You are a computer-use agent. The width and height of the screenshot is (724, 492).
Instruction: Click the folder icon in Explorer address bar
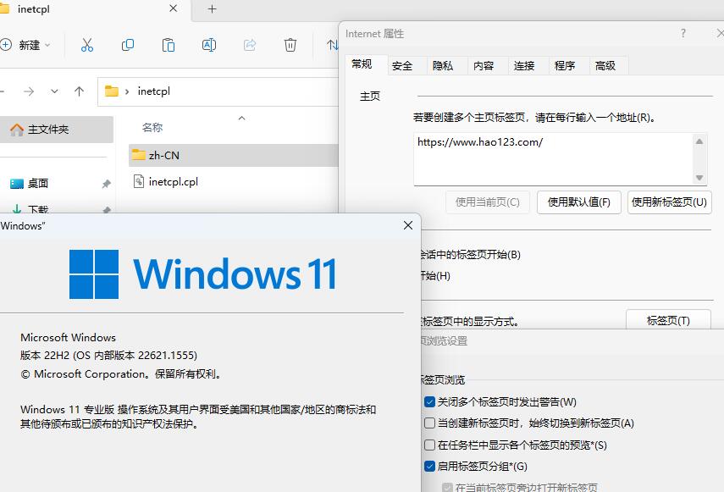[x=111, y=91]
